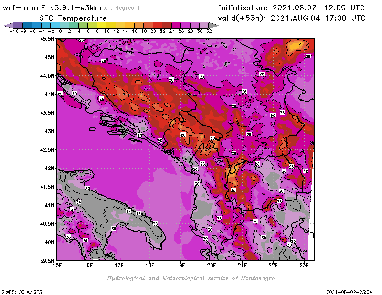Click the '24' legend scale value
The image size is (382, 295).
click(172, 31)
